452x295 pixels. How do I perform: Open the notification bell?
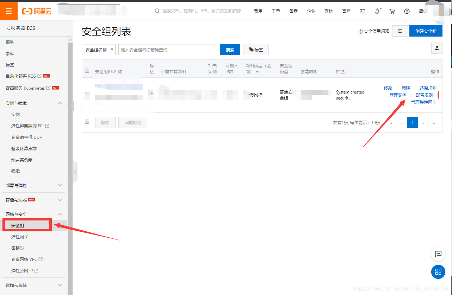pos(377,11)
